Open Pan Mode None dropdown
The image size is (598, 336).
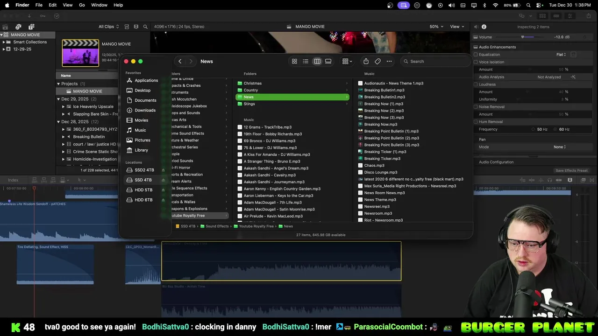pos(560,147)
